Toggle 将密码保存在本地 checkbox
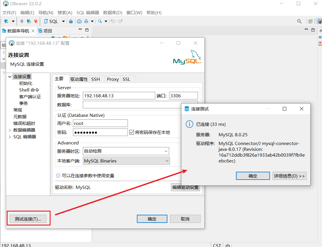This screenshot has height=247, width=322. click(132, 133)
